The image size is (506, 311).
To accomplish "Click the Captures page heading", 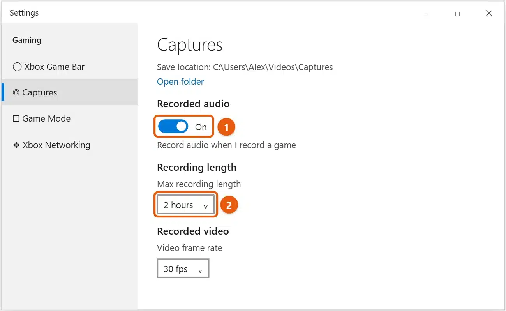I will pos(190,45).
